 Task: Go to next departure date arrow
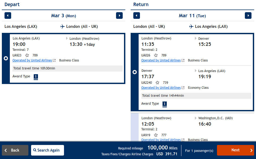click(119, 16)
